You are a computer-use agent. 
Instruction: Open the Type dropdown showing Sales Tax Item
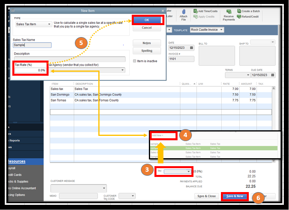[x=33, y=24]
